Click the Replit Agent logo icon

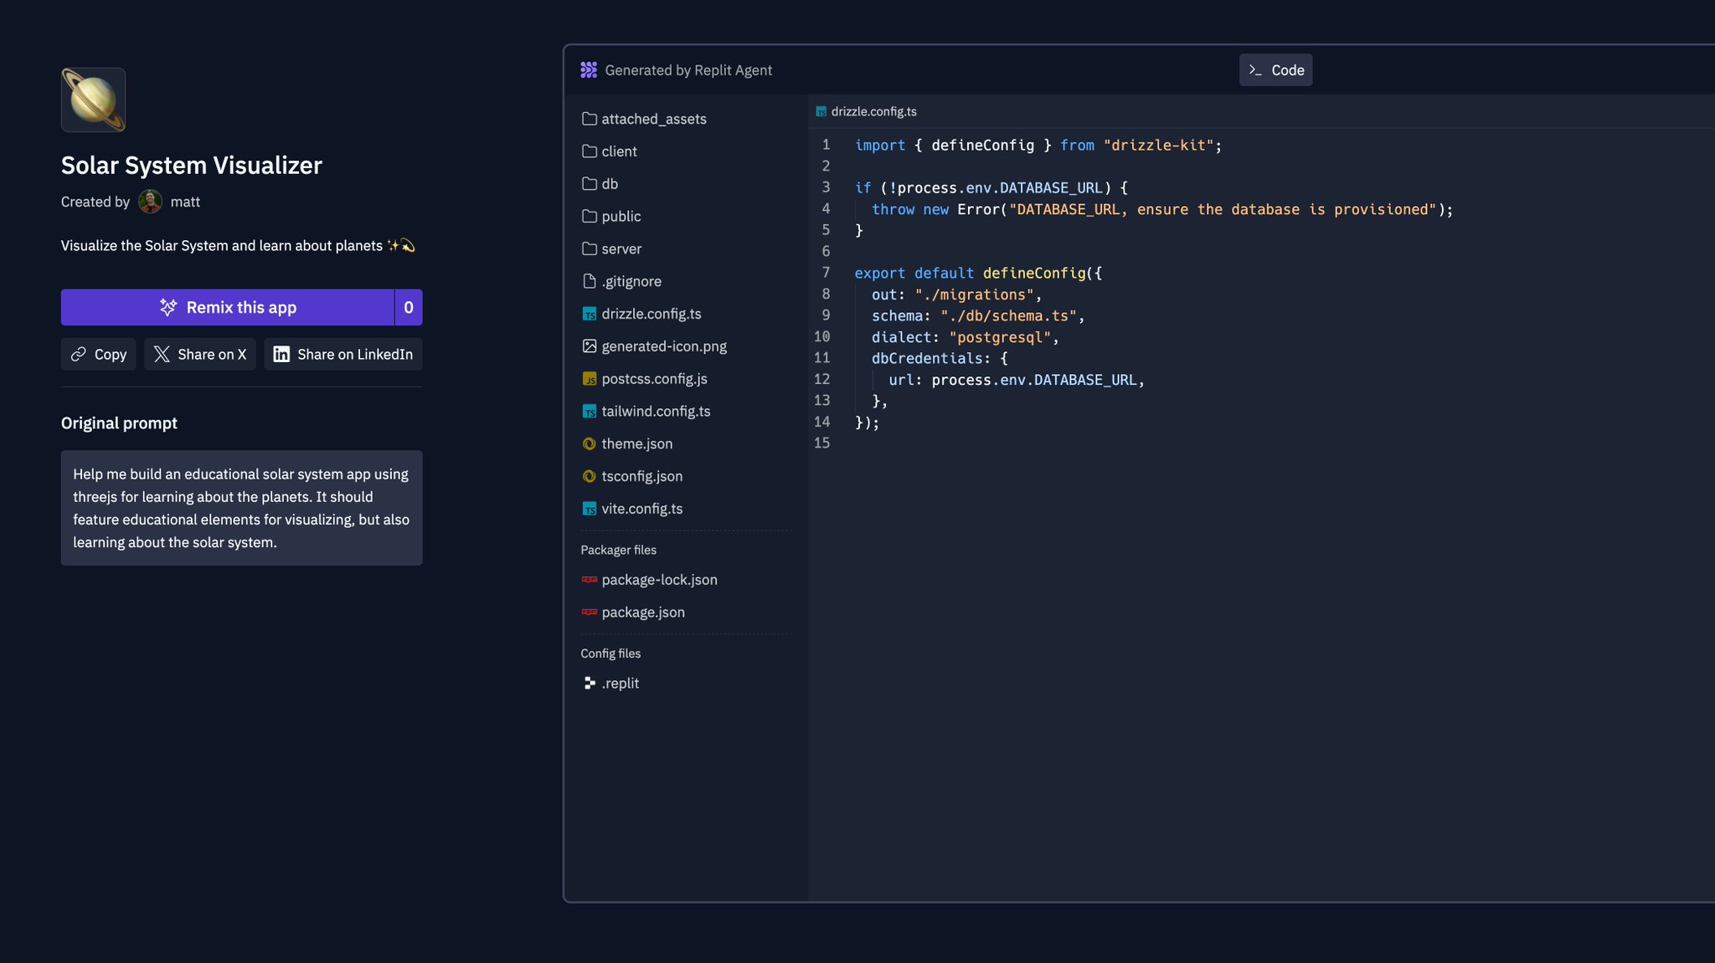coord(589,70)
